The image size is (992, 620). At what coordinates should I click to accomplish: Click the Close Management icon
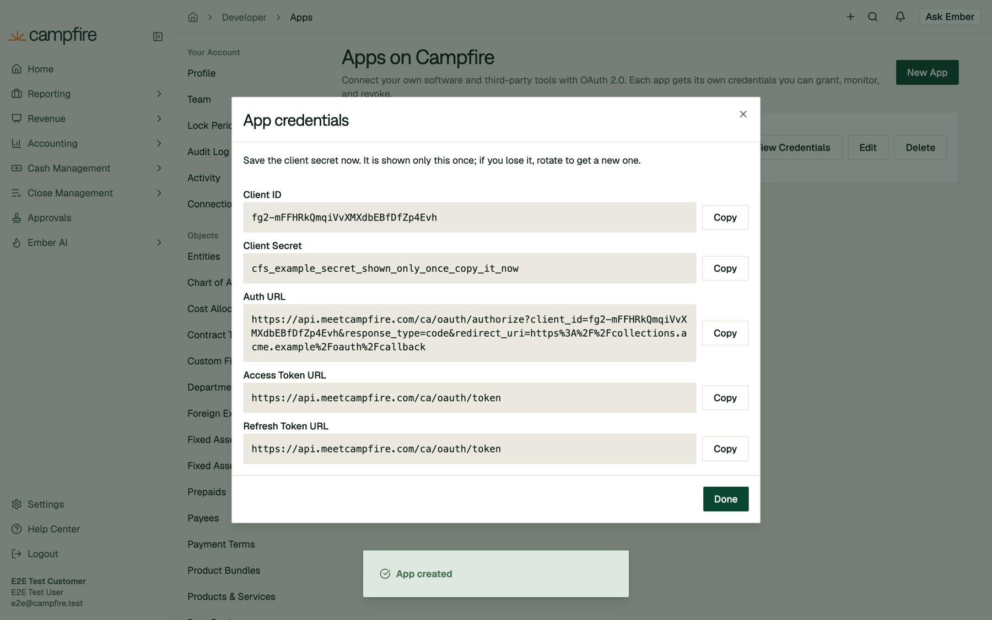pos(17,193)
